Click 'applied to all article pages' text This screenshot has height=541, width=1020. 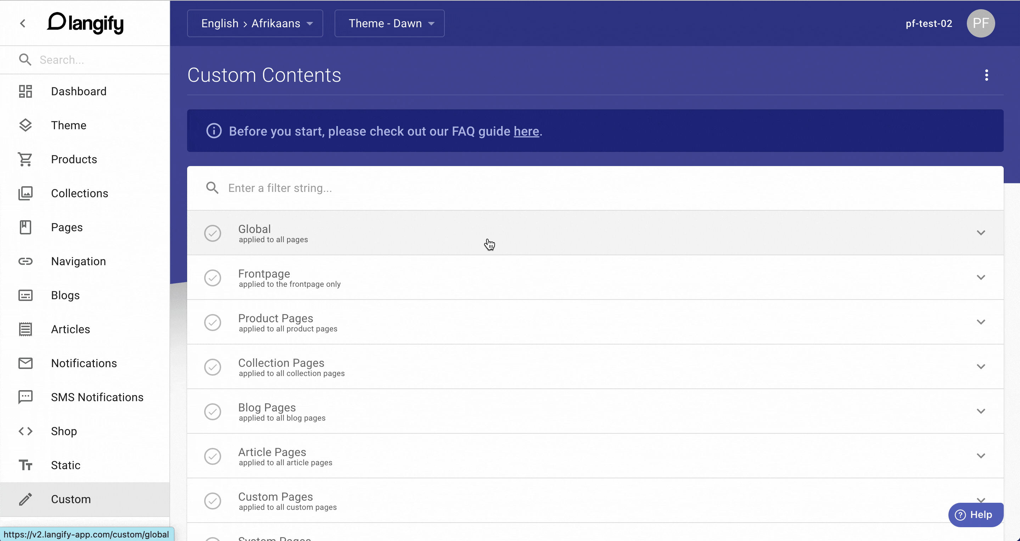coord(285,463)
